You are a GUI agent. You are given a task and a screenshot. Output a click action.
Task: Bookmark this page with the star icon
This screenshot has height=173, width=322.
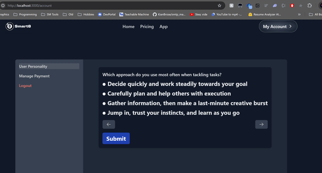tap(219, 5)
